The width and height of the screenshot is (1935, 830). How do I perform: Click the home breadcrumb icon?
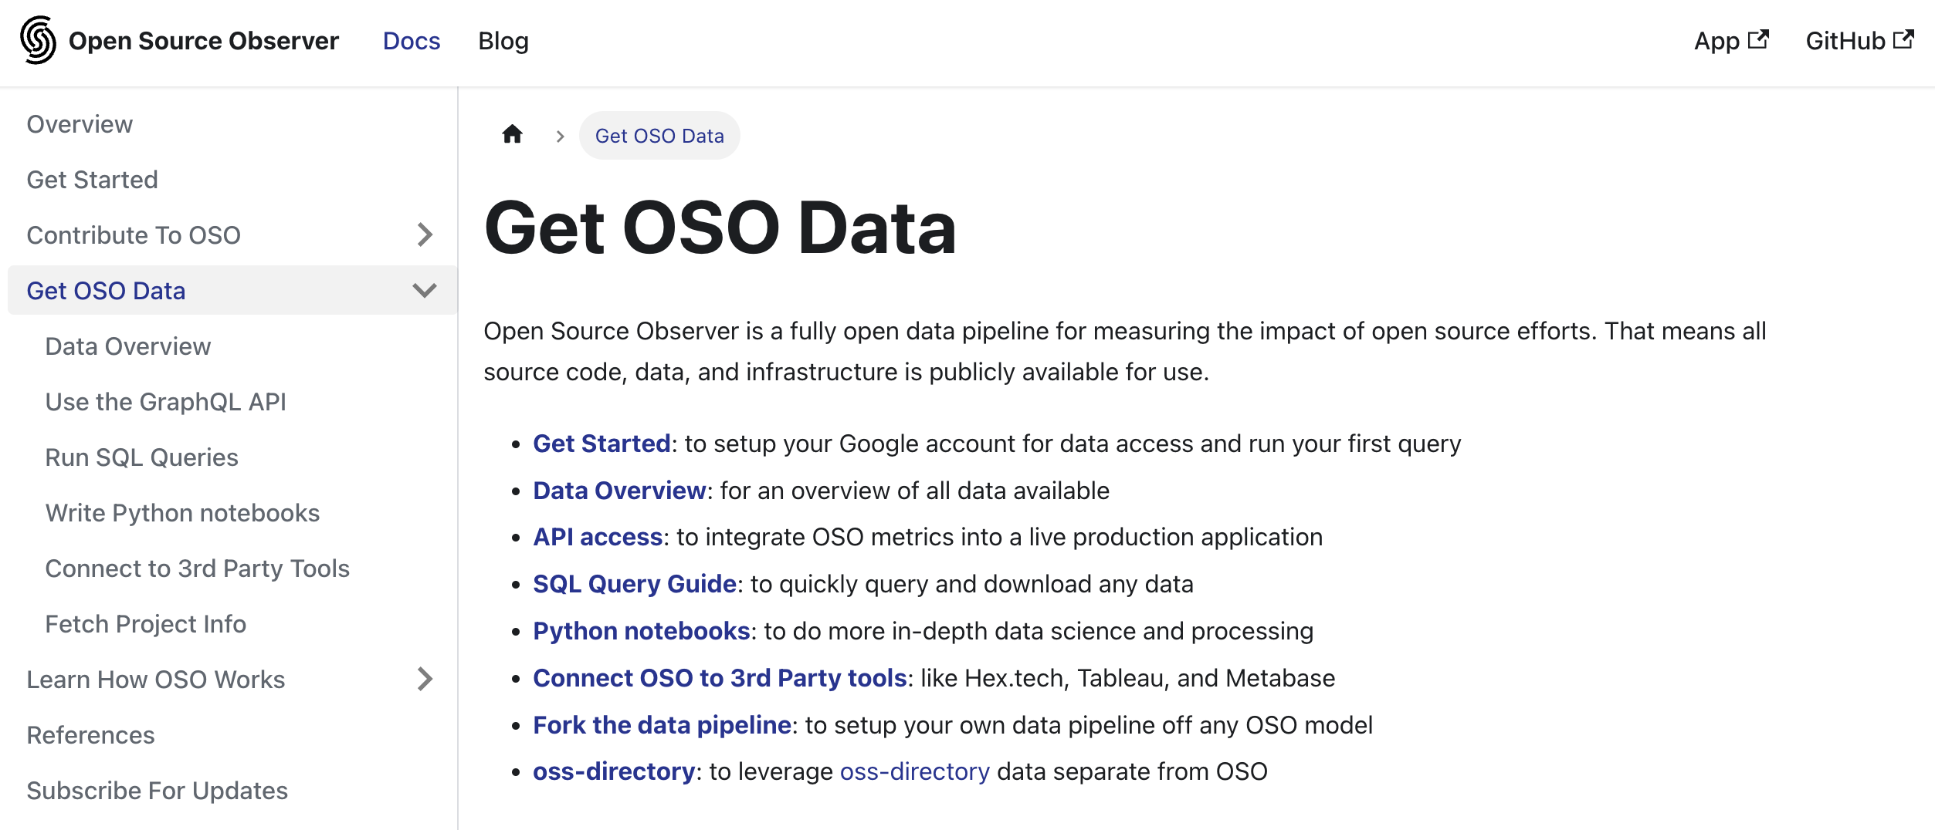[x=512, y=135]
